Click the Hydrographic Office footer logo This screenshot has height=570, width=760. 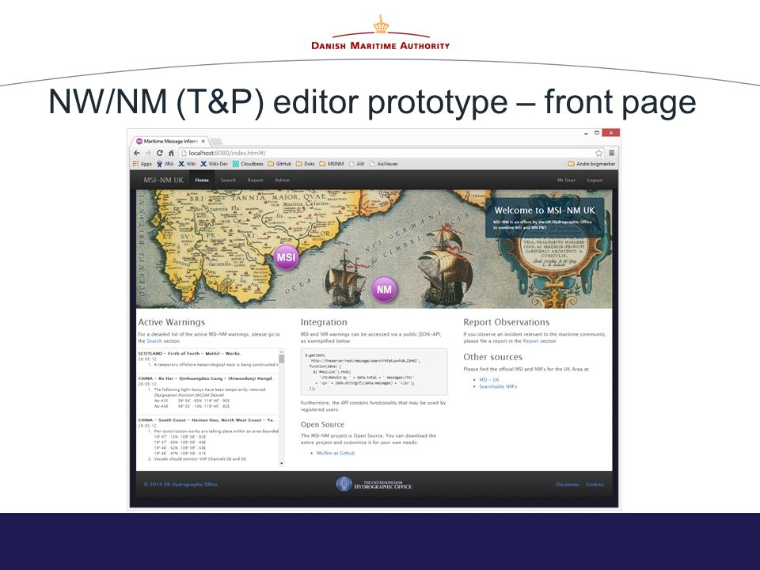click(x=374, y=484)
